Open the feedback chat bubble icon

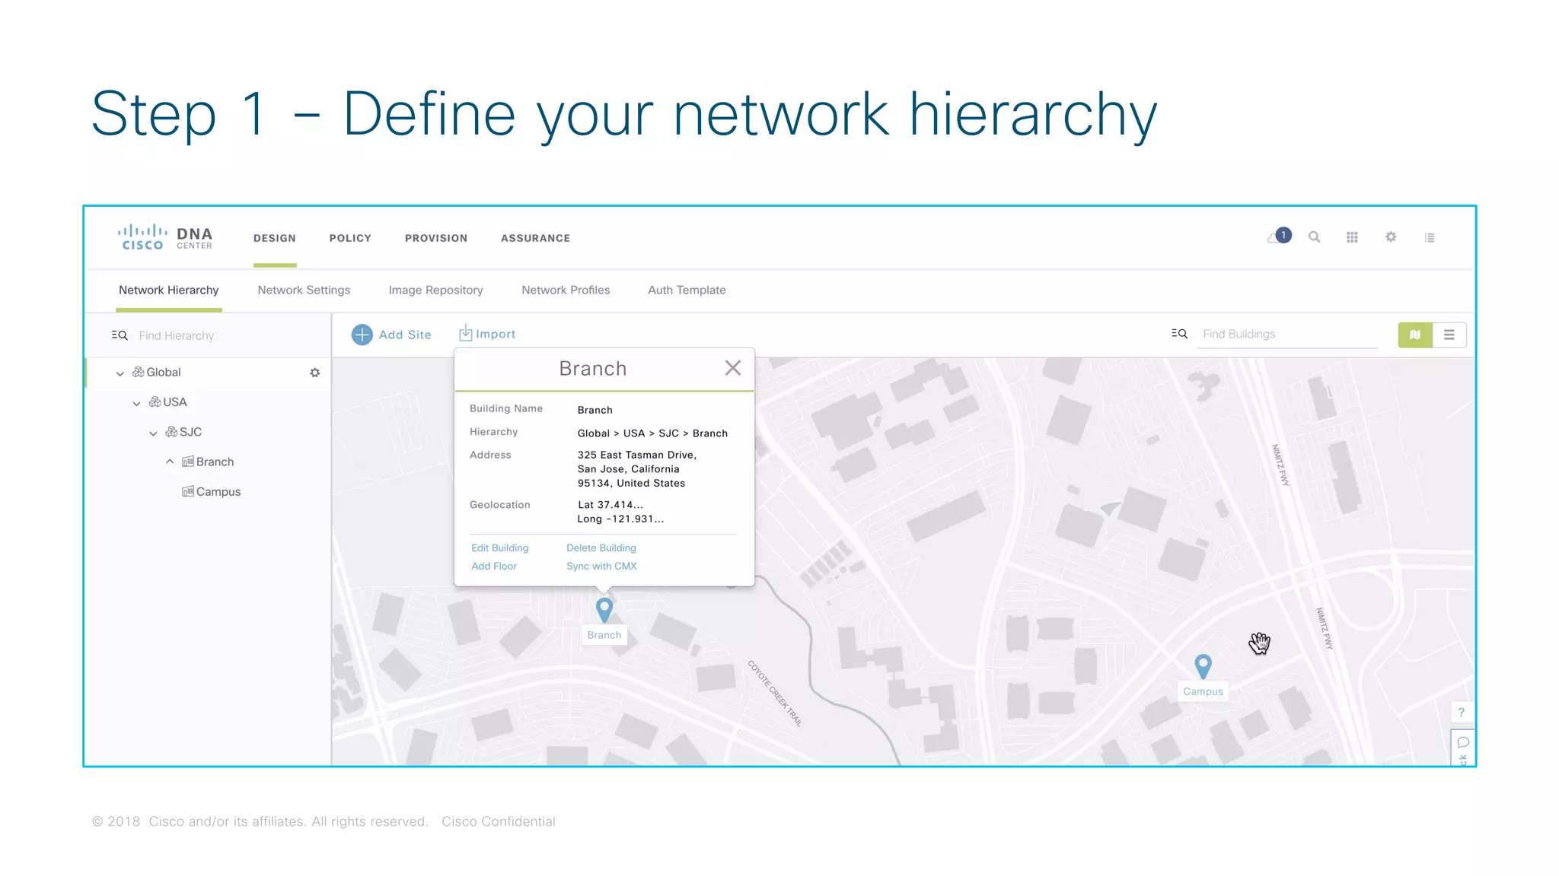point(1462,742)
